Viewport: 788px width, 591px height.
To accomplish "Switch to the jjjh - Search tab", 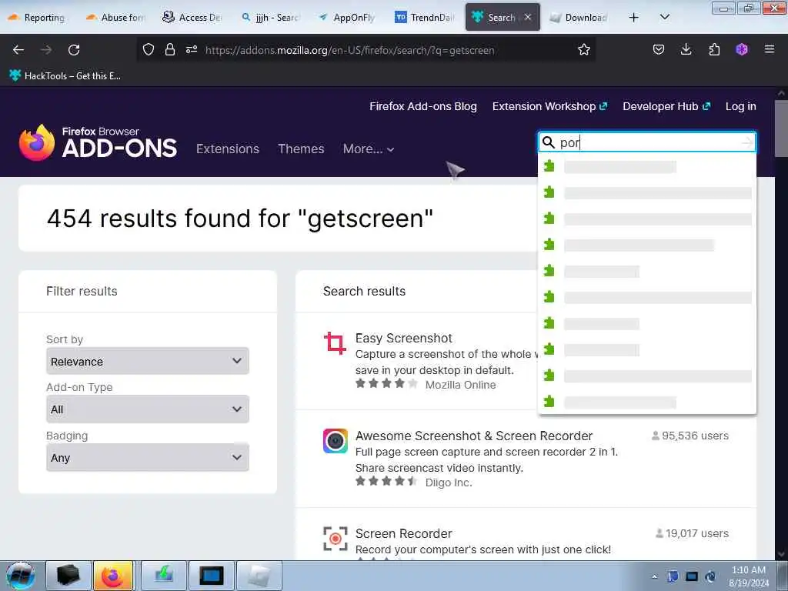I will pos(270,17).
